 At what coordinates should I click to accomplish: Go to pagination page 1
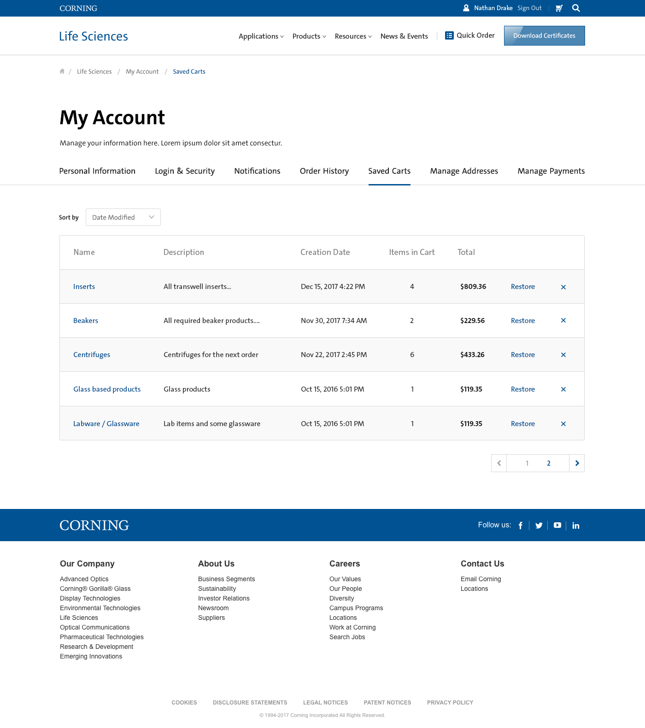[x=527, y=463]
